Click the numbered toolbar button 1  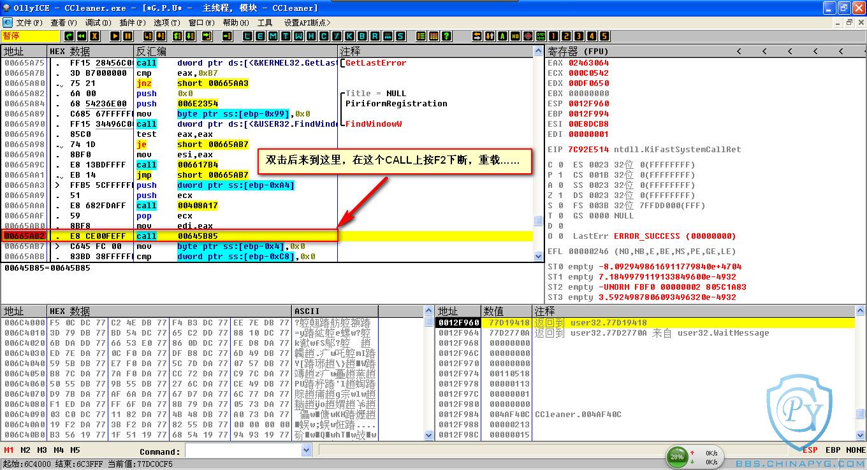coord(553,36)
